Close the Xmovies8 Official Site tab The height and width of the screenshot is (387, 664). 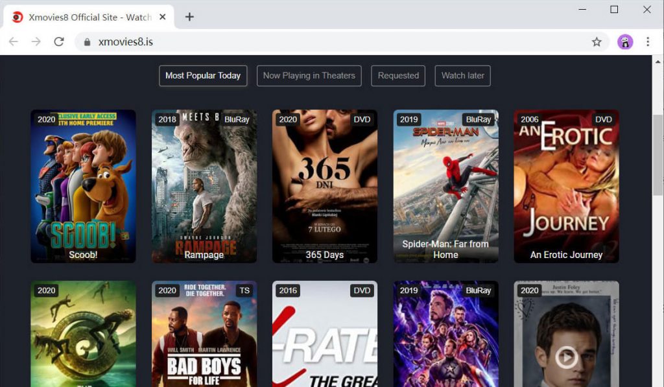pyautogui.click(x=163, y=17)
